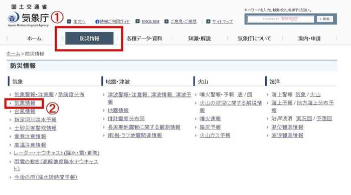Click the square icon beside ENGLISH
The width and height of the screenshot is (351, 195).
coord(137,21)
